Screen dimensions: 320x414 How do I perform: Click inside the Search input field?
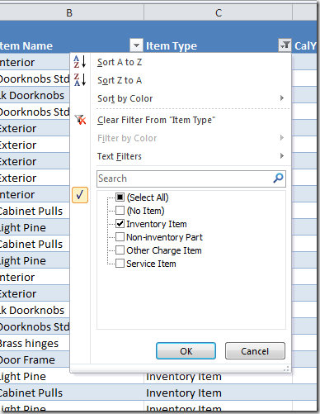tap(184, 178)
